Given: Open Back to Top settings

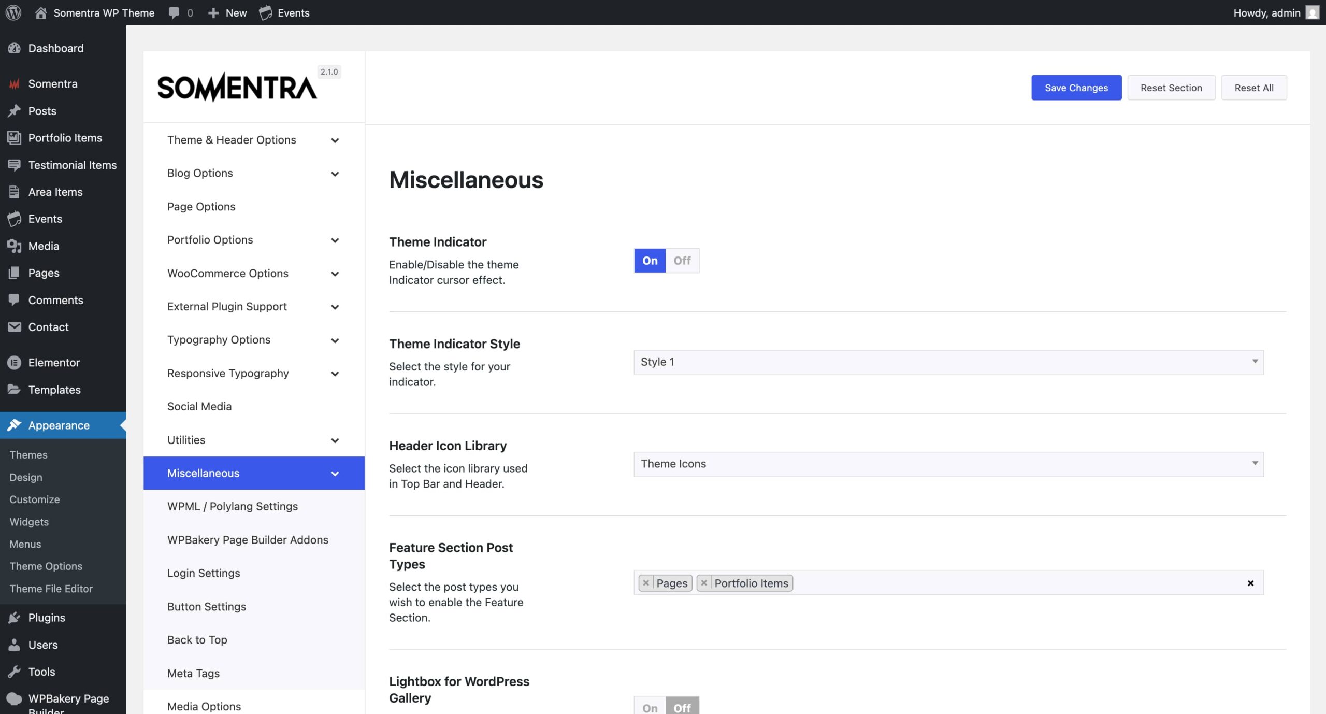Looking at the screenshot, I should [254, 639].
